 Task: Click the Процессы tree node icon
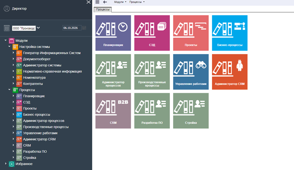click(x=15, y=90)
